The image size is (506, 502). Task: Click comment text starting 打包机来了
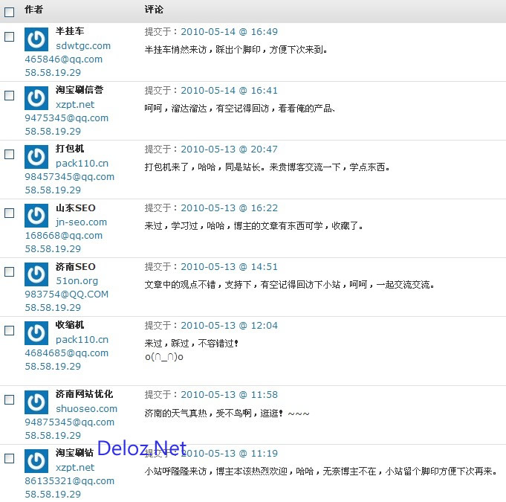(267, 167)
